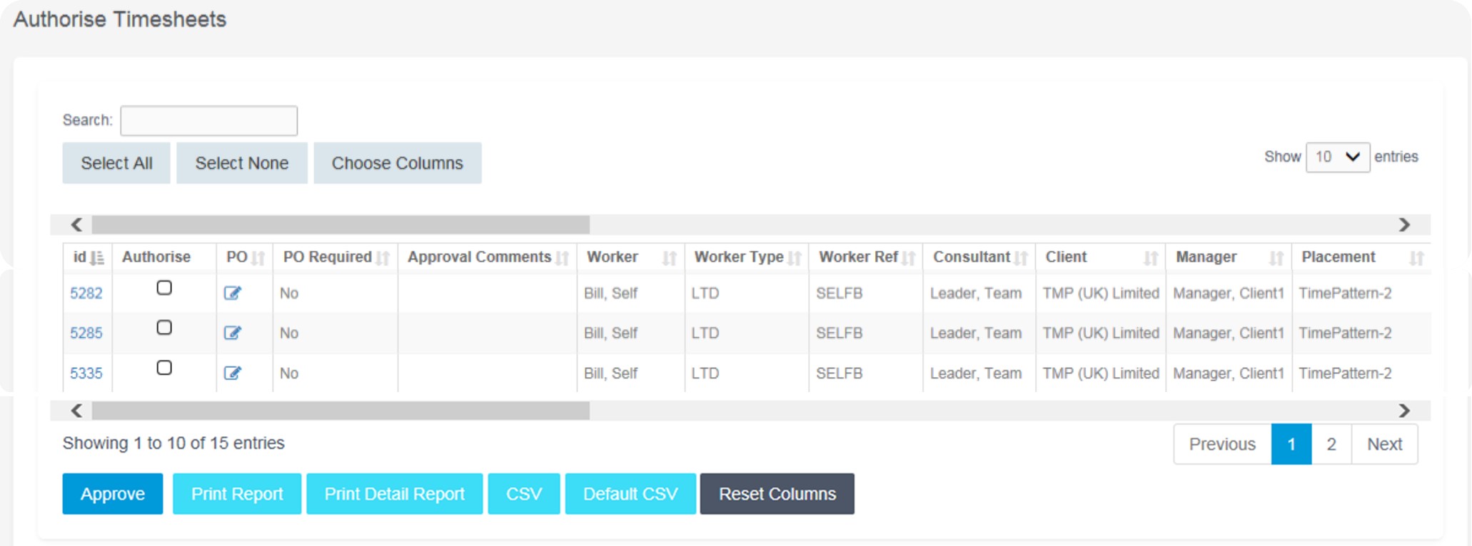Open Choose Columns selector
Image resolution: width=1472 pixels, height=546 pixels.
tap(397, 163)
